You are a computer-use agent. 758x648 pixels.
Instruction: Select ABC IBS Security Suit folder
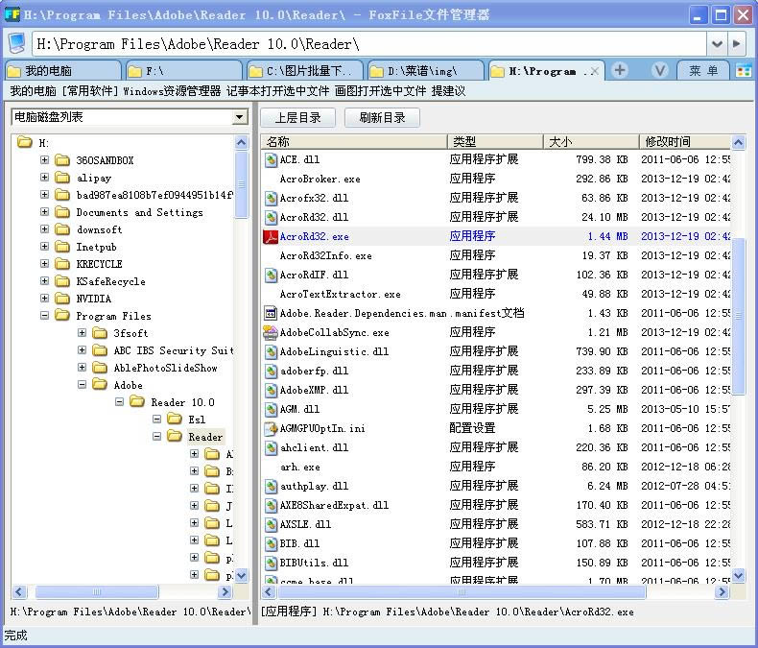(x=174, y=350)
